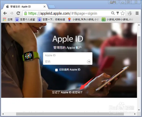Click the globe extension icon
Viewport: 142px width, 117px height.
pyautogui.click(x=130, y=13)
